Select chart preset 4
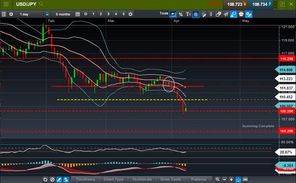296x183 pixels. coord(116,14)
